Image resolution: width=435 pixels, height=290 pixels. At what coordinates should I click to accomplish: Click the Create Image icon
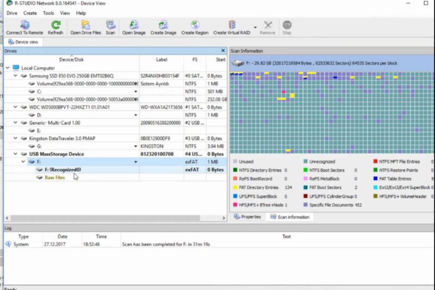163,25
